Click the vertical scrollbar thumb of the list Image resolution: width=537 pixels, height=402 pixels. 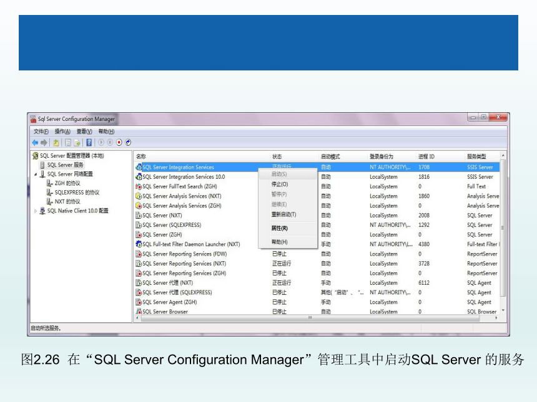(x=503, y=228)
